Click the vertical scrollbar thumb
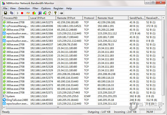The height and width of the screenshot is (115, 167). 163,57
